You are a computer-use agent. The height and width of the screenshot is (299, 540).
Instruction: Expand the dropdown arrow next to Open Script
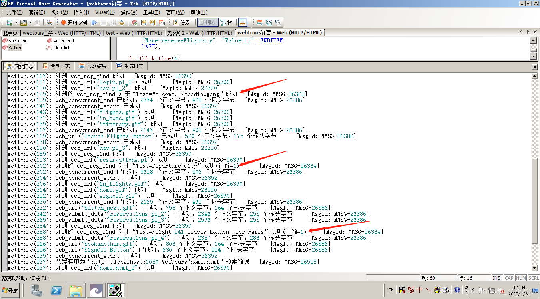click(x=30, y=23)
